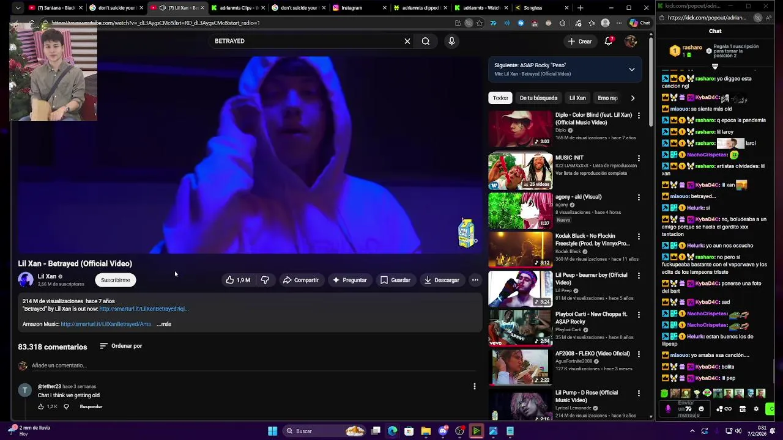
Task: Clear the BETRAYED search text with X
Action: (407, 41)
